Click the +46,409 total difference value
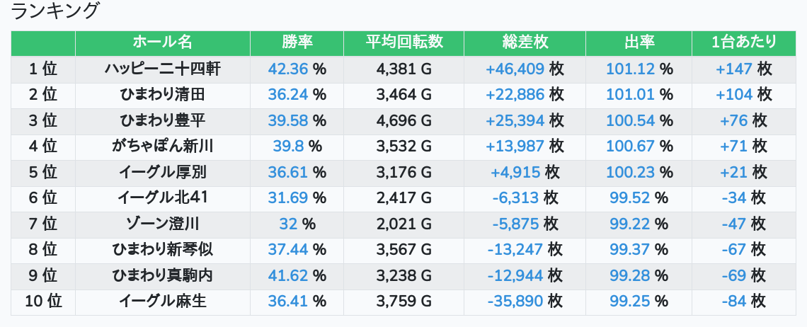 pyautogui.click(x=515, y=69)
